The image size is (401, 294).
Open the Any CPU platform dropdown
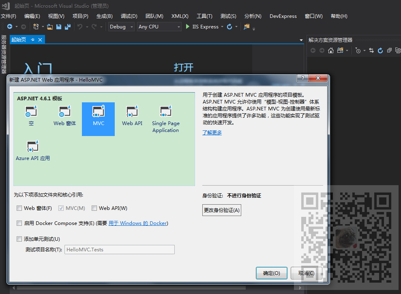point(179,26)
